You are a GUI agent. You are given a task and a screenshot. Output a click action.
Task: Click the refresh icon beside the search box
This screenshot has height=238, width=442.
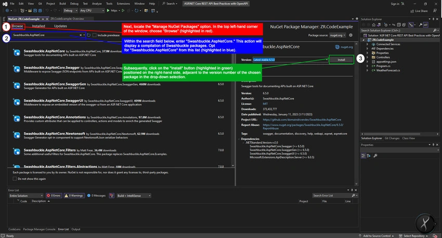[88, 35]
